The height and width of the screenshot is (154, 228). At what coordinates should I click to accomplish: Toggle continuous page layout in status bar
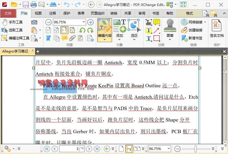tap(129, 149)
